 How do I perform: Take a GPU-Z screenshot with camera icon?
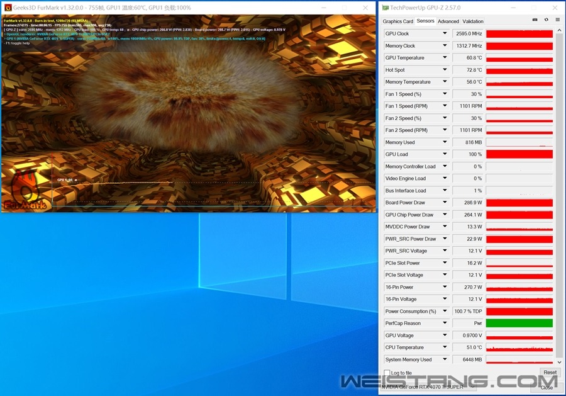tap(535, 20)
